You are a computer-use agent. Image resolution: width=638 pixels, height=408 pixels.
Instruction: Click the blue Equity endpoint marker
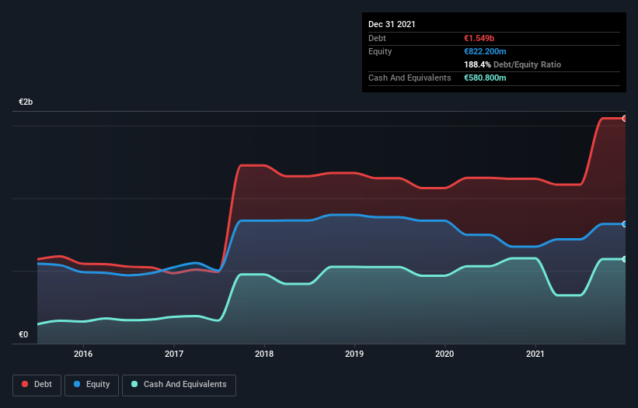click(x=625, y=224)
